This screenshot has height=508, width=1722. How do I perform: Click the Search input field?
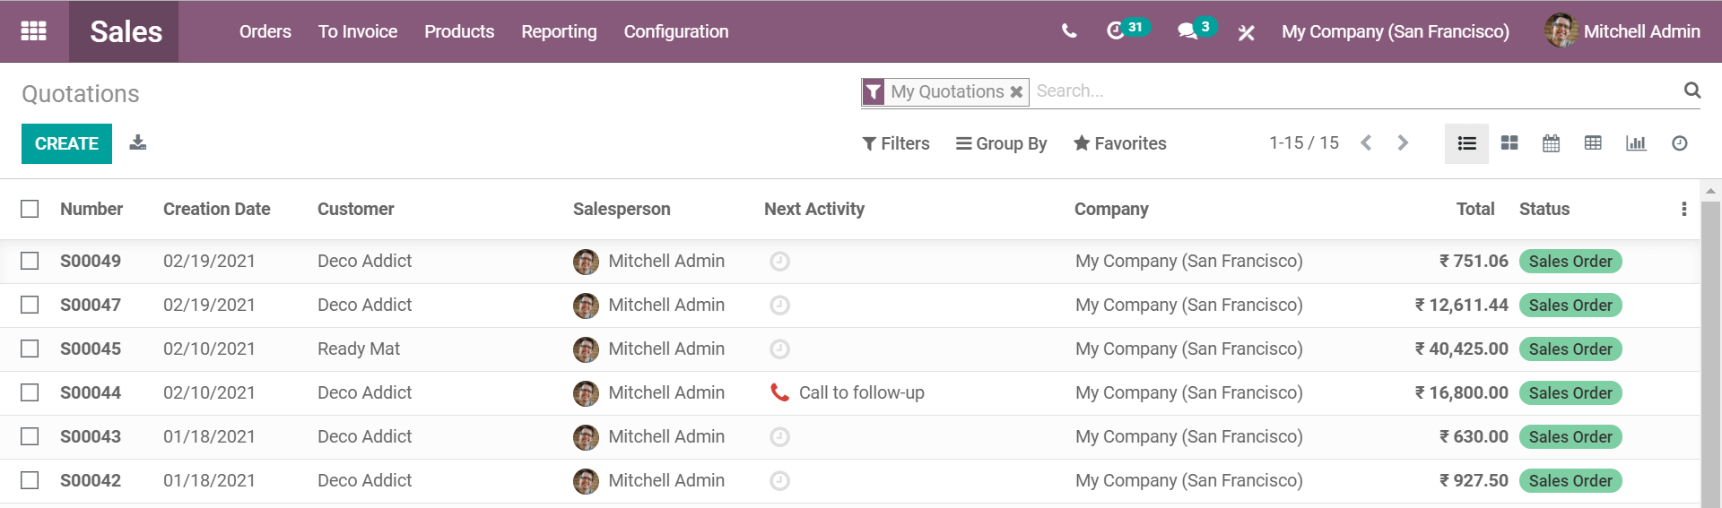[x=1354, y=90]
